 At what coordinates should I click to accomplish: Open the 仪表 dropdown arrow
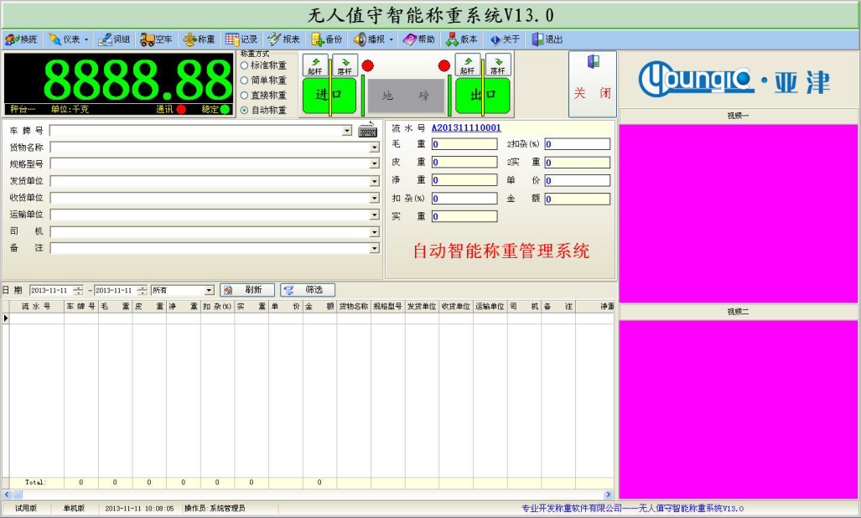pyautogui.click(x=86, y=39)
